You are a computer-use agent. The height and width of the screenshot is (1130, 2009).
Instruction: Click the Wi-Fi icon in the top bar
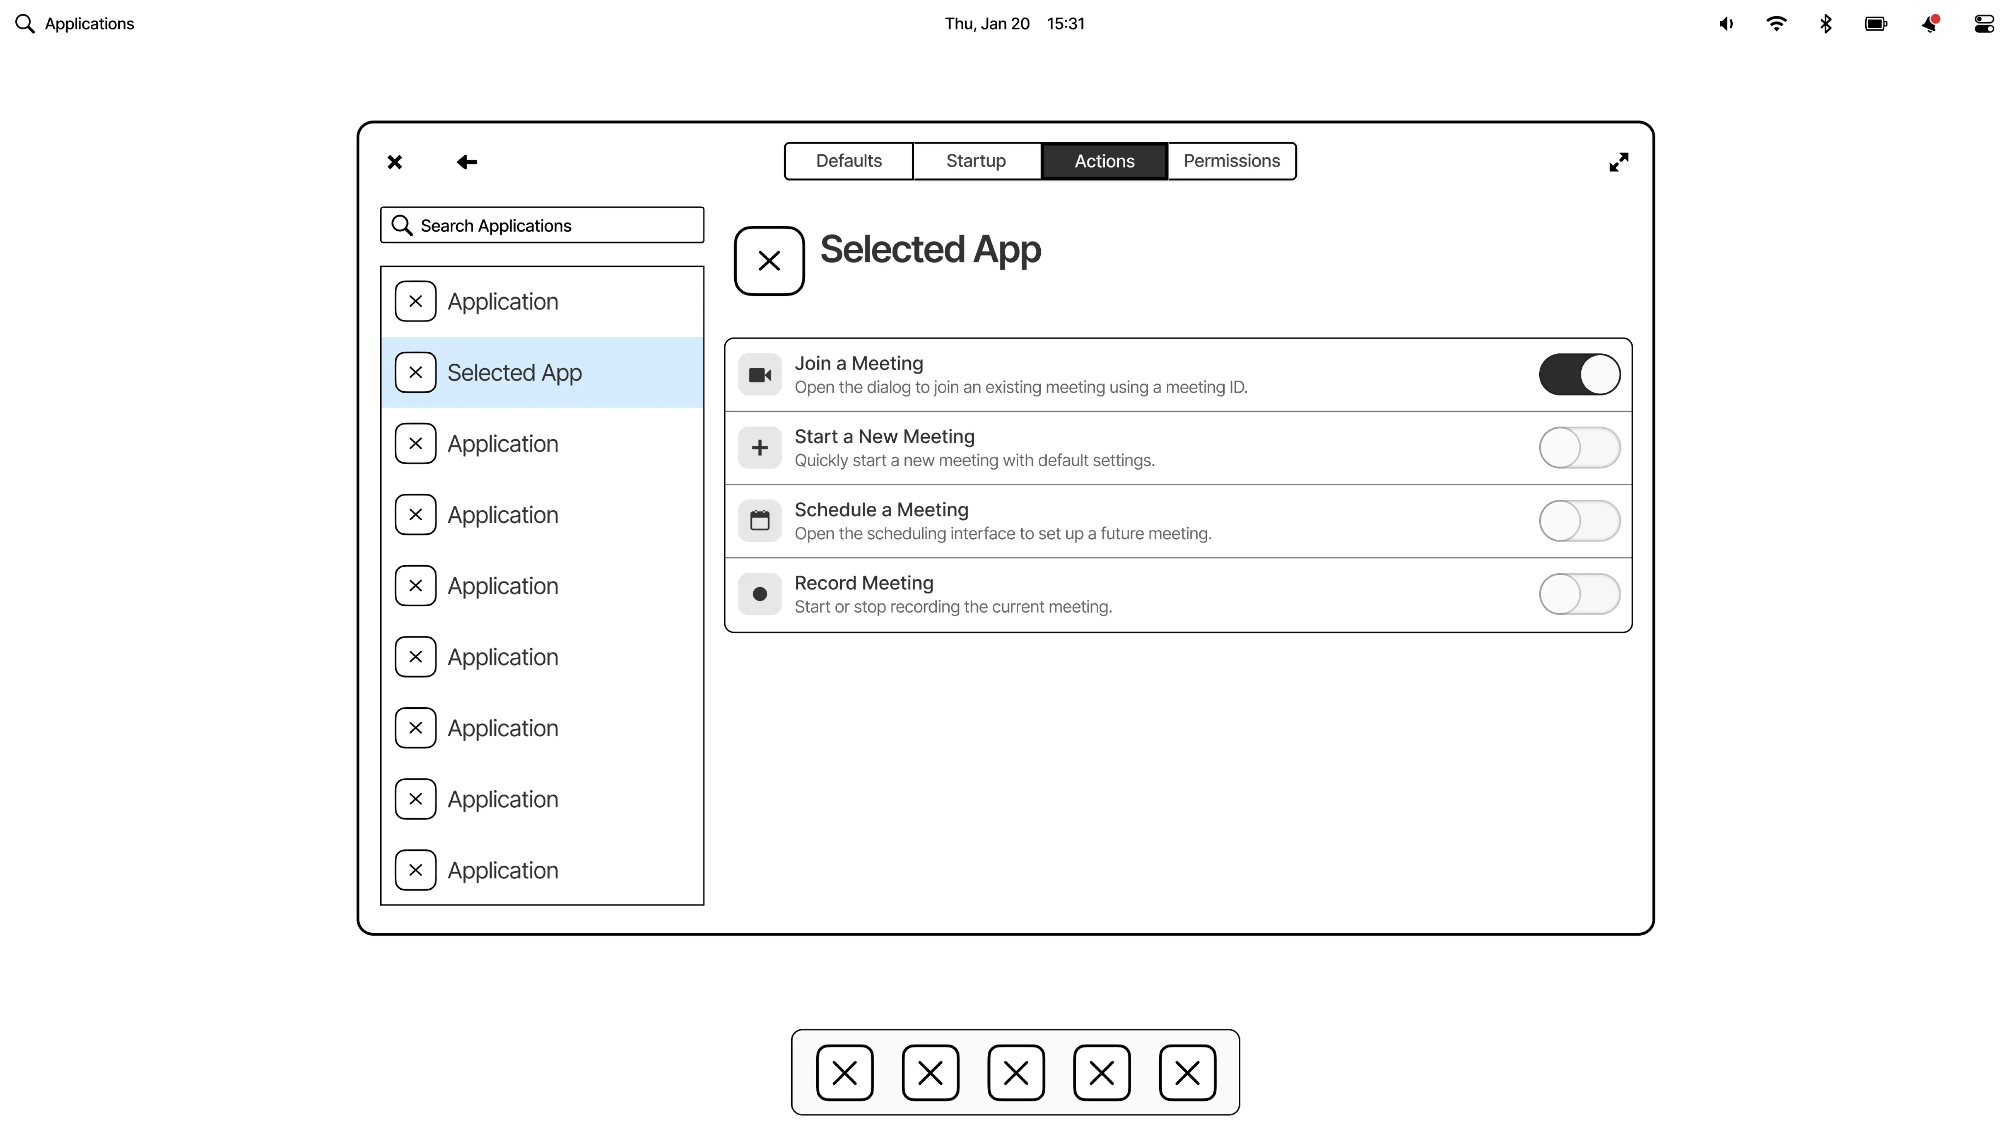tap(1777, 24)
